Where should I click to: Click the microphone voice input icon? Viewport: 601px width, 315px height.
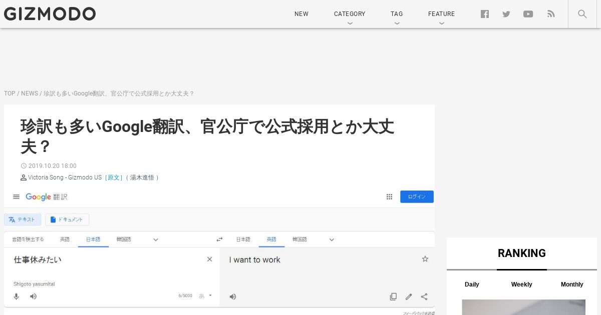tap(16, 296)
